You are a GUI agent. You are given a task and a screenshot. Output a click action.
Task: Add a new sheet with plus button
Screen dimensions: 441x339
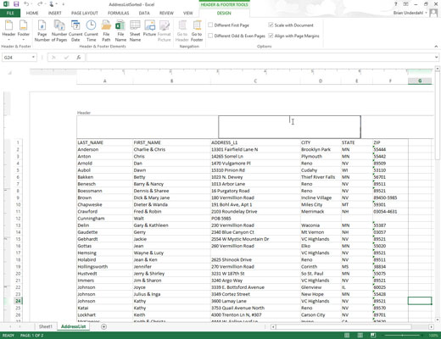click(x=103, y=327)
